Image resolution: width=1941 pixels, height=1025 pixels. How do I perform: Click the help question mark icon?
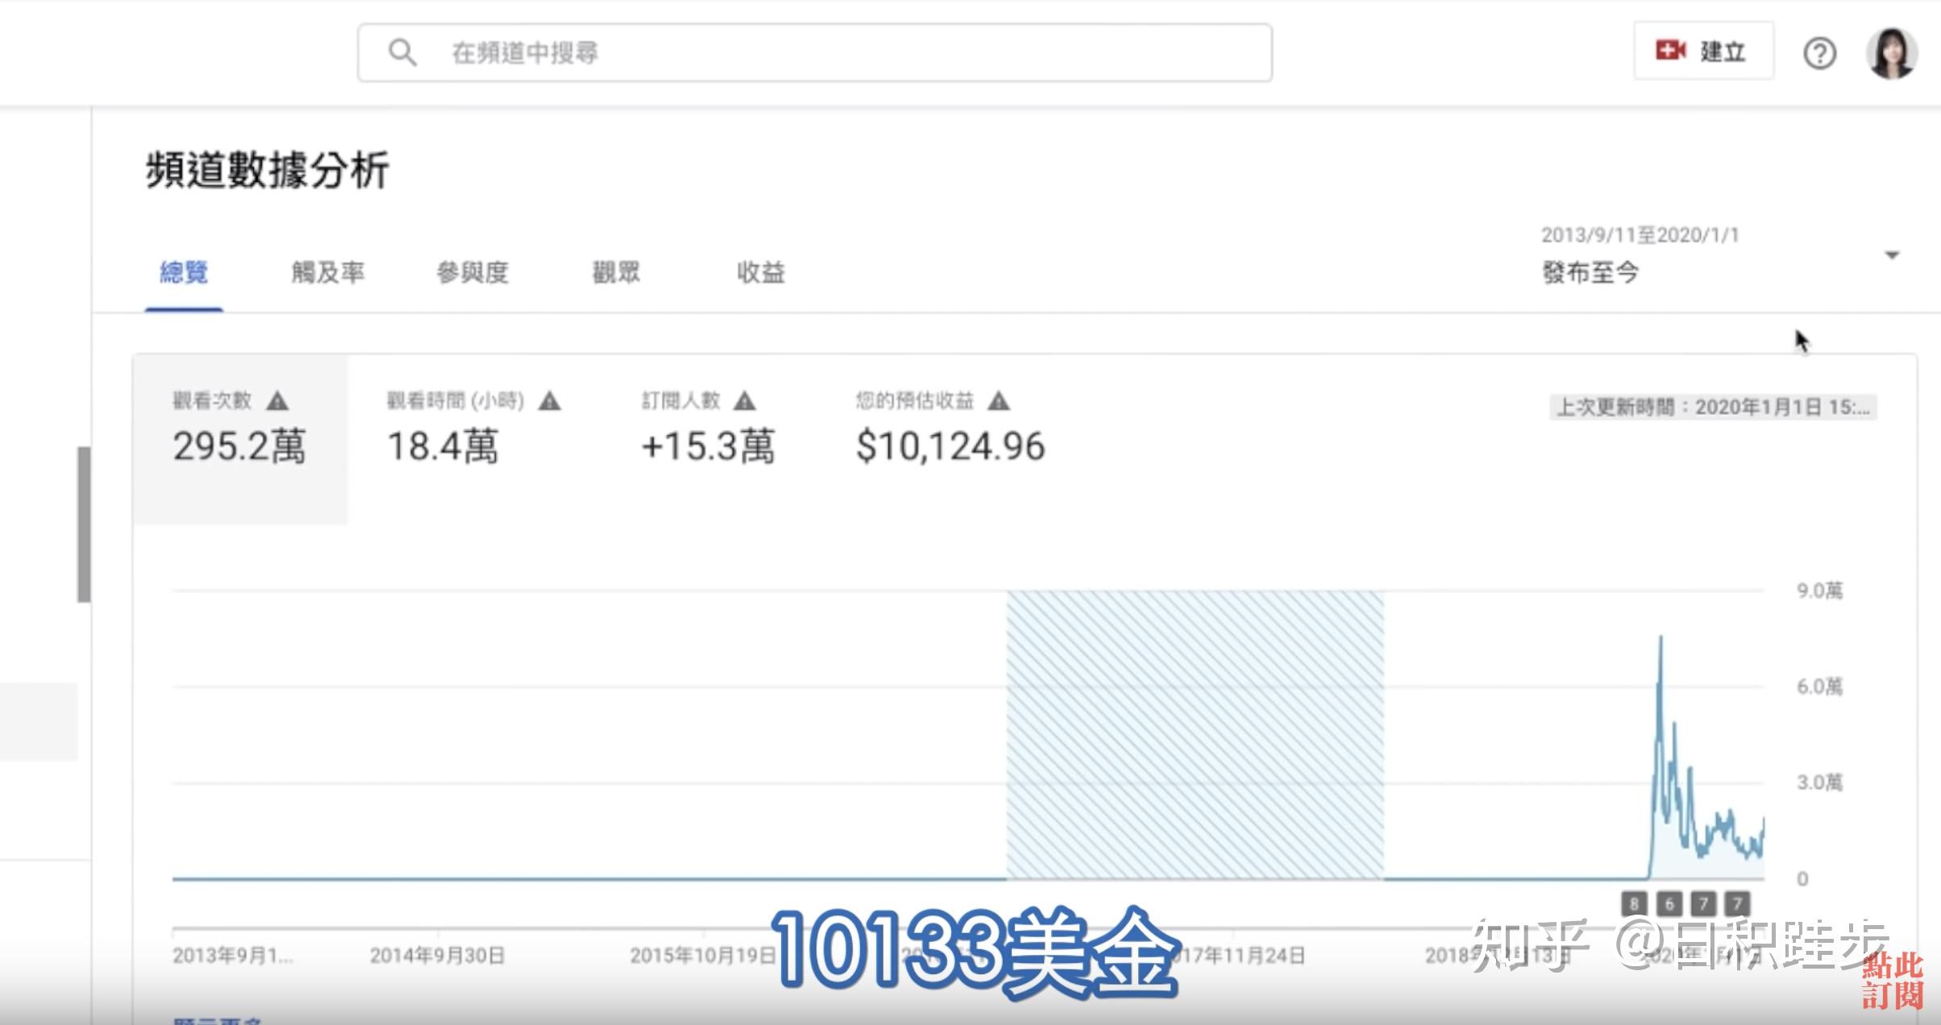pos(1818,53)
